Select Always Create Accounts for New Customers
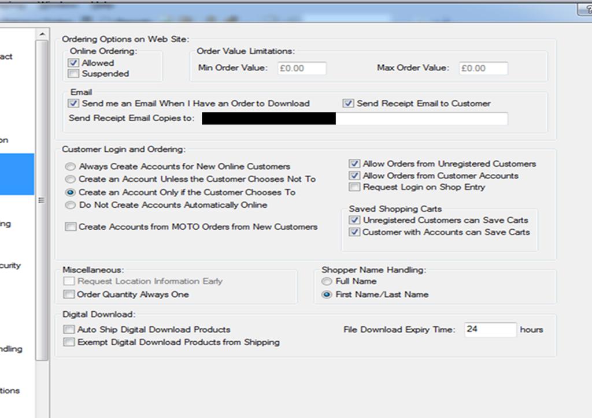The image size is (592, 418). pyautogui.click(x=70, y=166)
